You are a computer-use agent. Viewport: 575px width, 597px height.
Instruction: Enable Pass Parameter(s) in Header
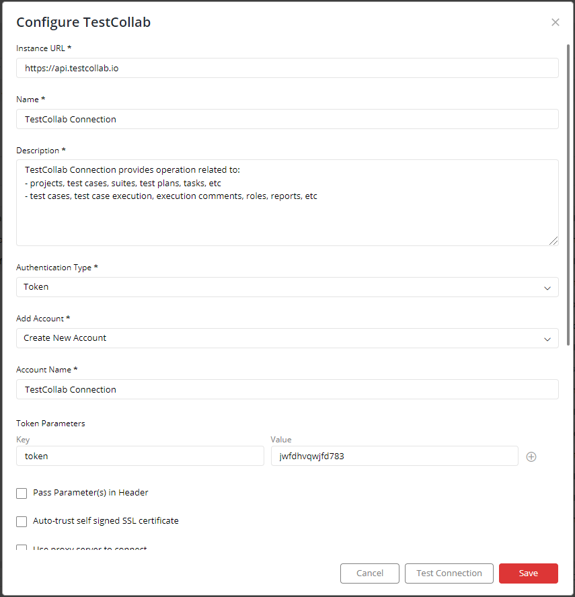22,493
